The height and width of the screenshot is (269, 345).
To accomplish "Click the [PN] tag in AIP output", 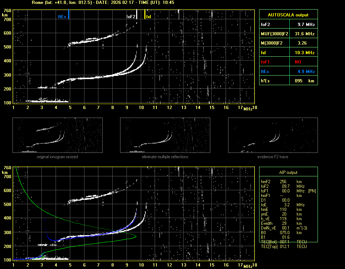I will pos(312,191).
